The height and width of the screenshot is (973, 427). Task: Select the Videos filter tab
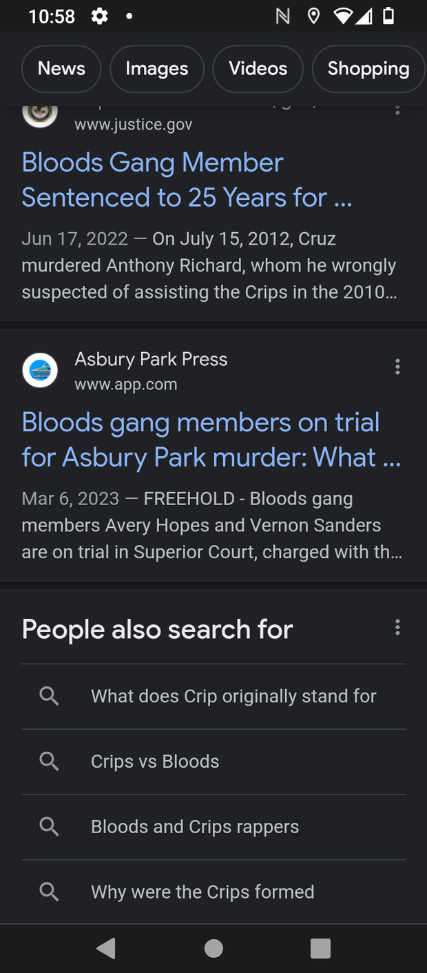pyautogui.click(x=258, y=69)
